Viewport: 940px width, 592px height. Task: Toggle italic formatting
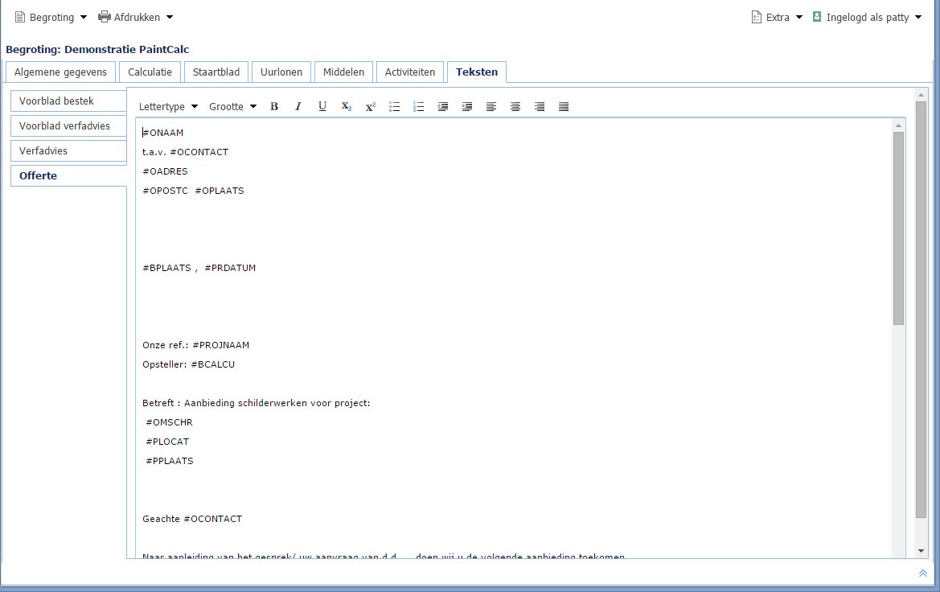pyautogui.click(x=298, y=106)
